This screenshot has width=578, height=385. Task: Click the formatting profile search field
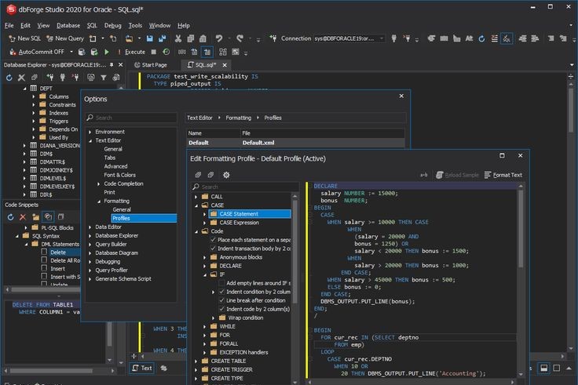[x=245, y=187]
